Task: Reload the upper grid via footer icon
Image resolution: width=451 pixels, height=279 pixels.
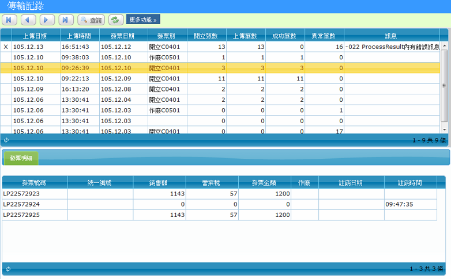Action: [x=6, y=140]
